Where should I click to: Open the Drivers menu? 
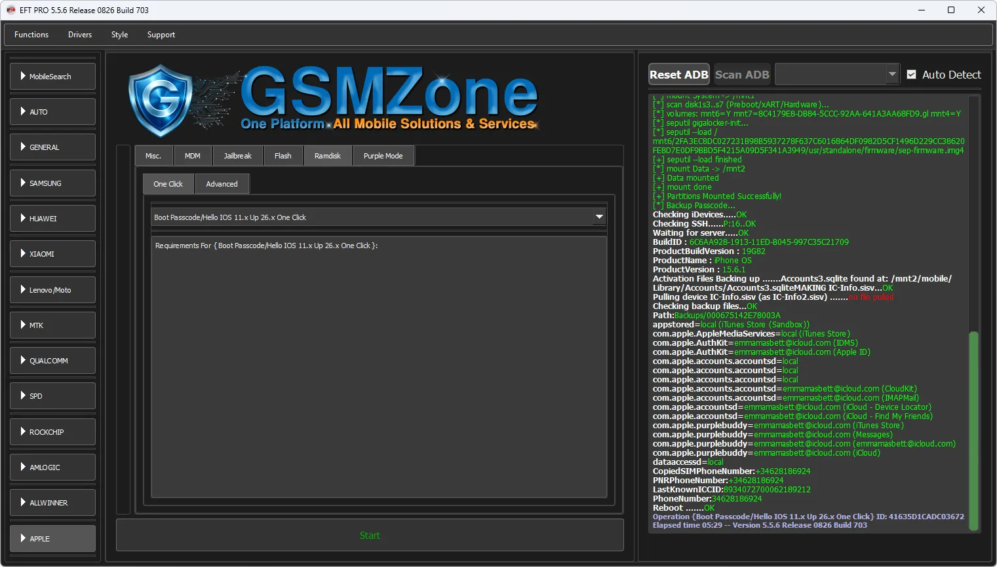pos(80,35)
